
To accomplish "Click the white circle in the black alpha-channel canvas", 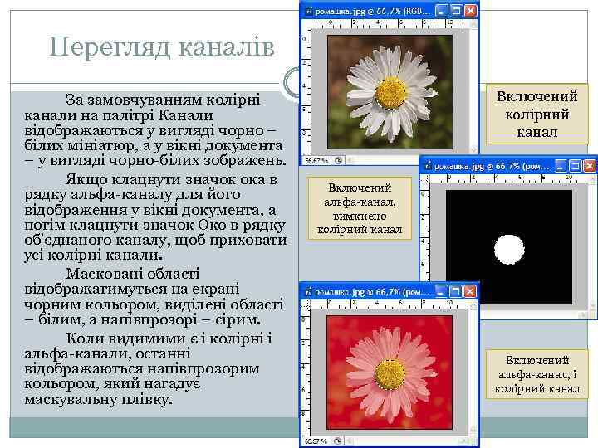I will click(509, 250).
